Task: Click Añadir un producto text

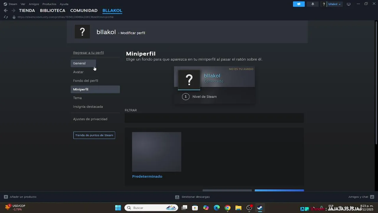Action: coord(23,197)
